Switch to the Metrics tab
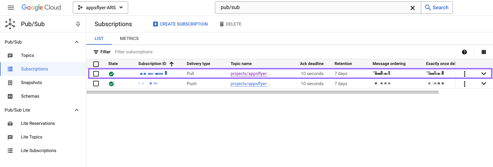Screen dimensions: 493x167 pos(129,39)
